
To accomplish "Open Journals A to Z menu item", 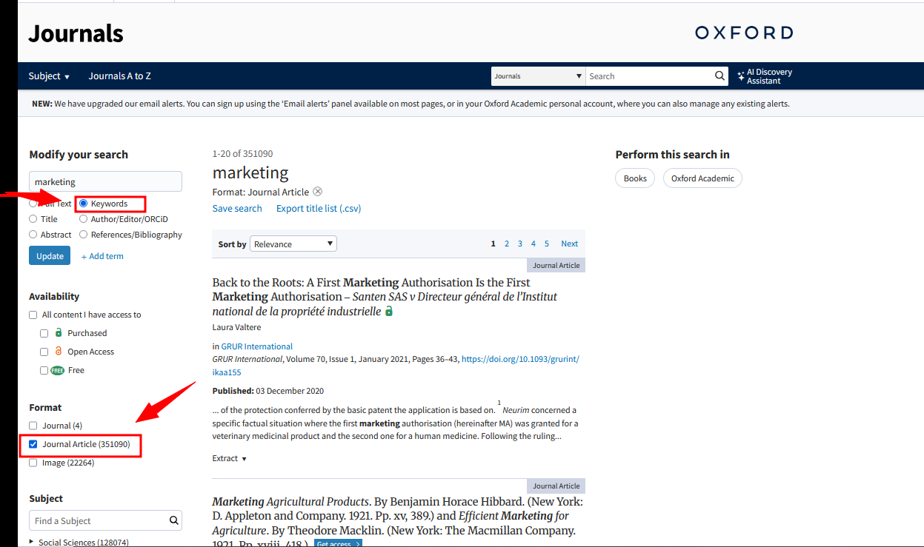I will tap(119, 76).
